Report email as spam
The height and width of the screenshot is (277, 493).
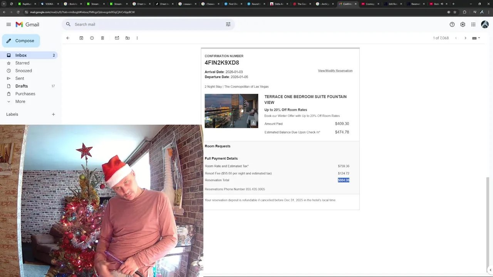pyautogui.click(x=92, y=38)
